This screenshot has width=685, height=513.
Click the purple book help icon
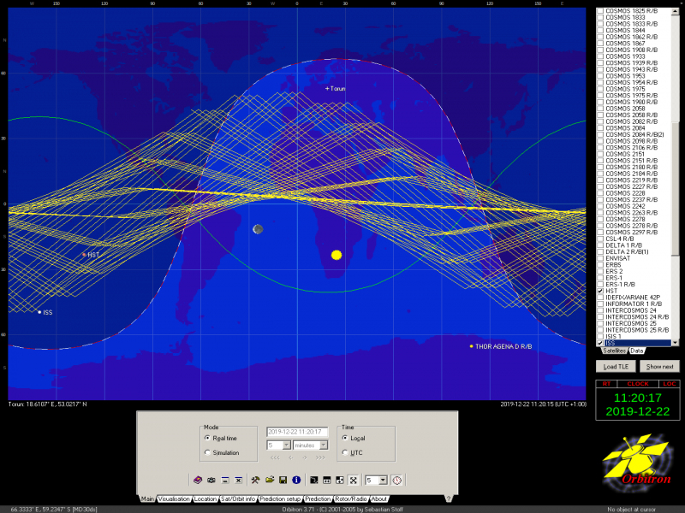click(x=199, y=481)
